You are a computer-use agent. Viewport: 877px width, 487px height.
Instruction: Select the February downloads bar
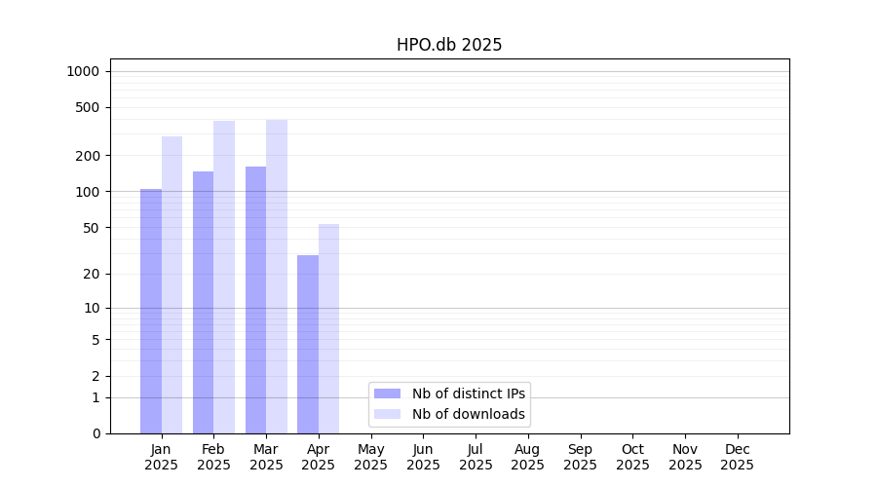224,277
